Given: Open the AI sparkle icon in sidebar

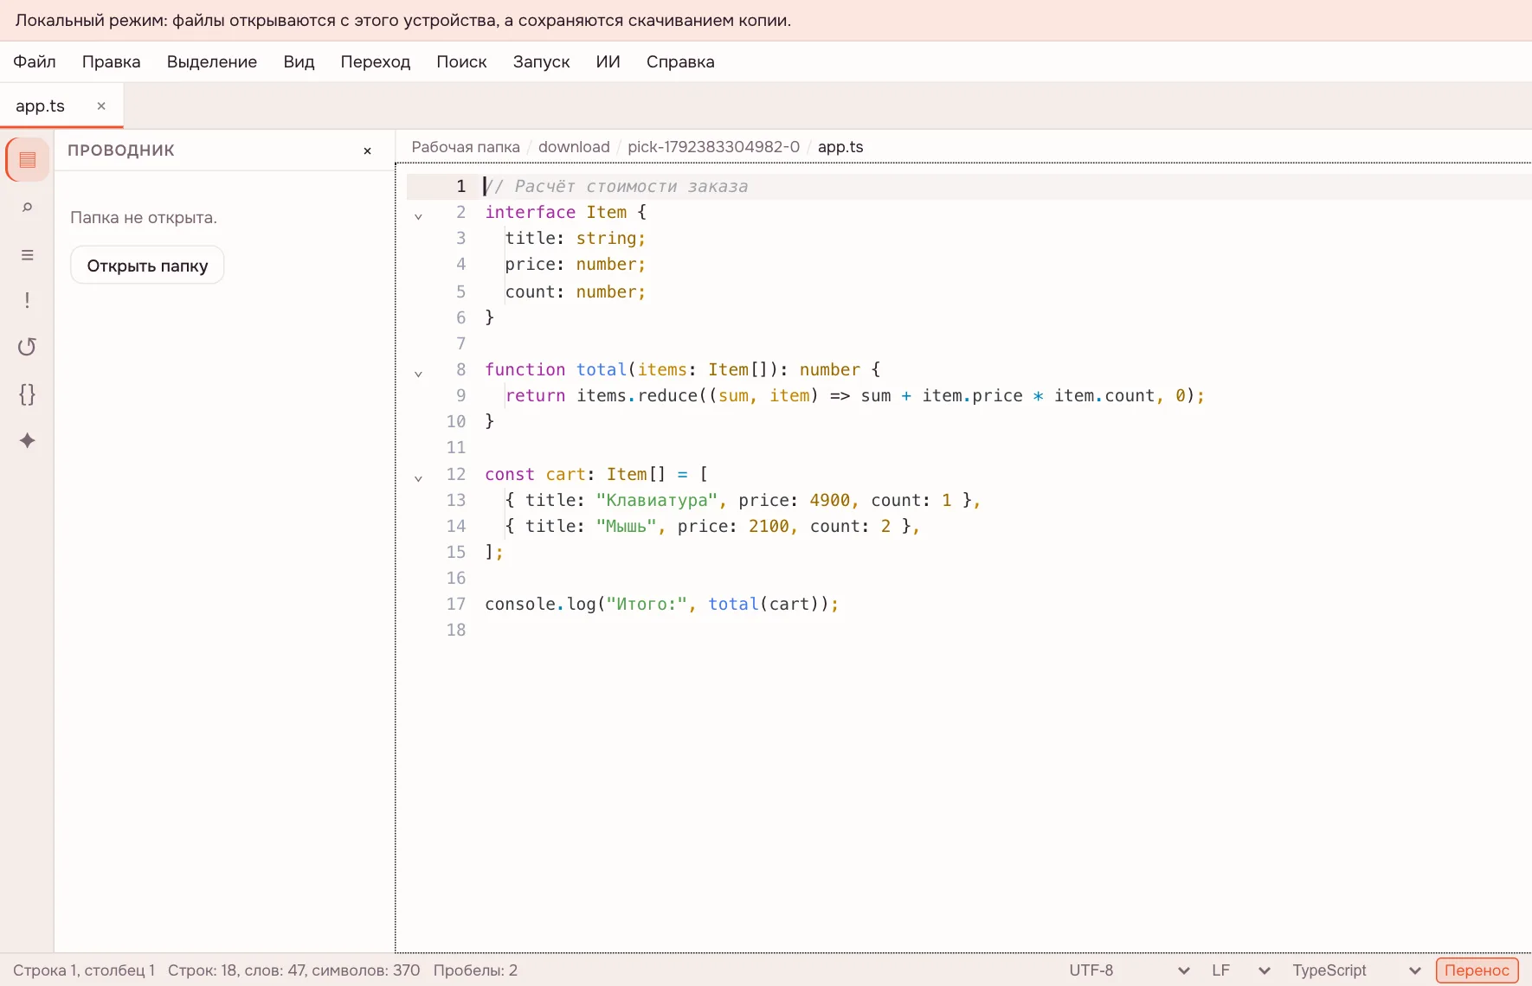Looking at the screenshot, I should (x=28, y=440).
